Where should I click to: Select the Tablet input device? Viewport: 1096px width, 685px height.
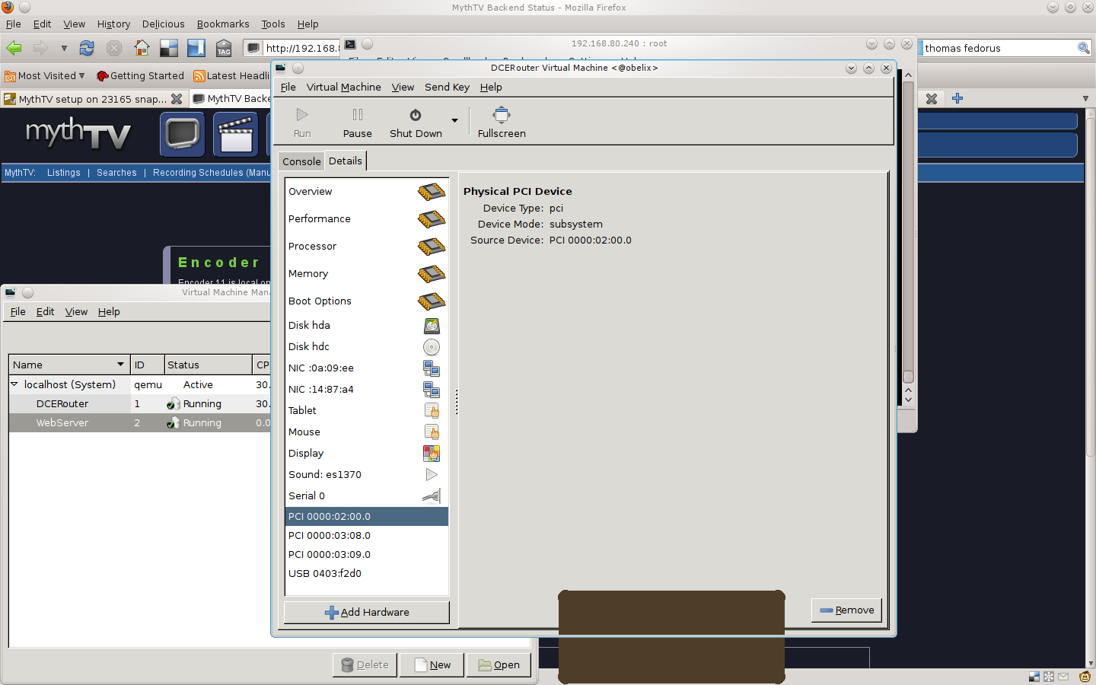click(366, 411)
